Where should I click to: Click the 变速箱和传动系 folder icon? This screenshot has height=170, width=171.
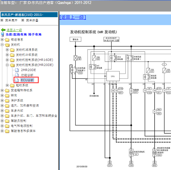[7, 90]
